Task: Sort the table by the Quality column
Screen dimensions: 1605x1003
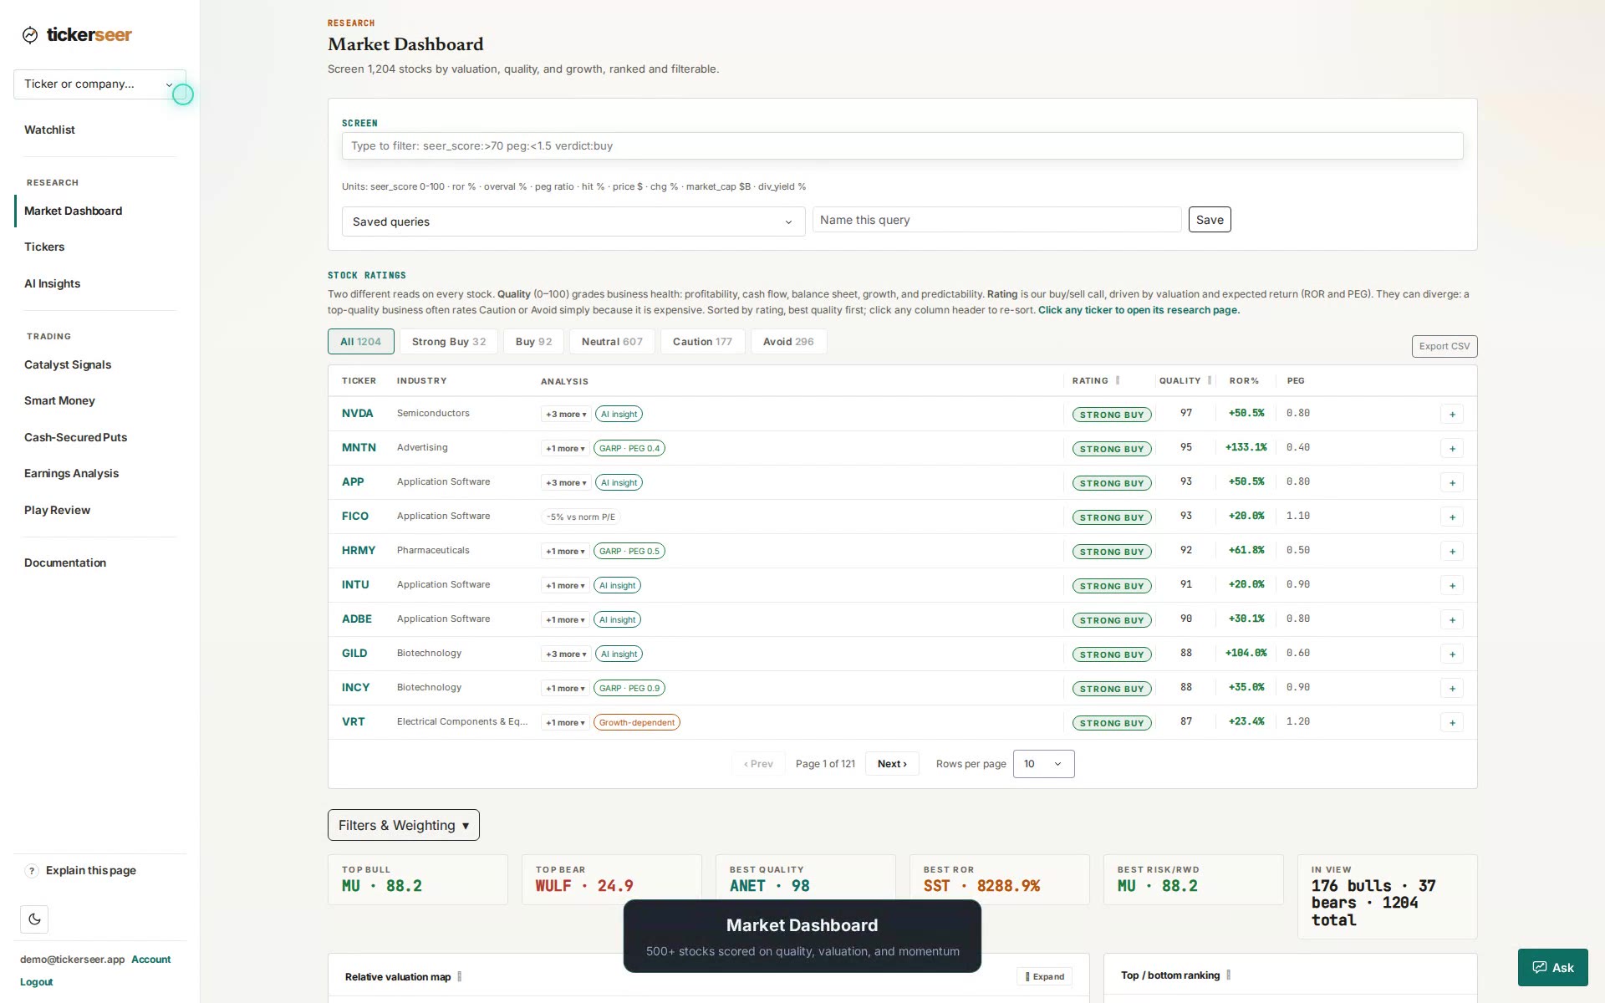Action: [1180, 381]
